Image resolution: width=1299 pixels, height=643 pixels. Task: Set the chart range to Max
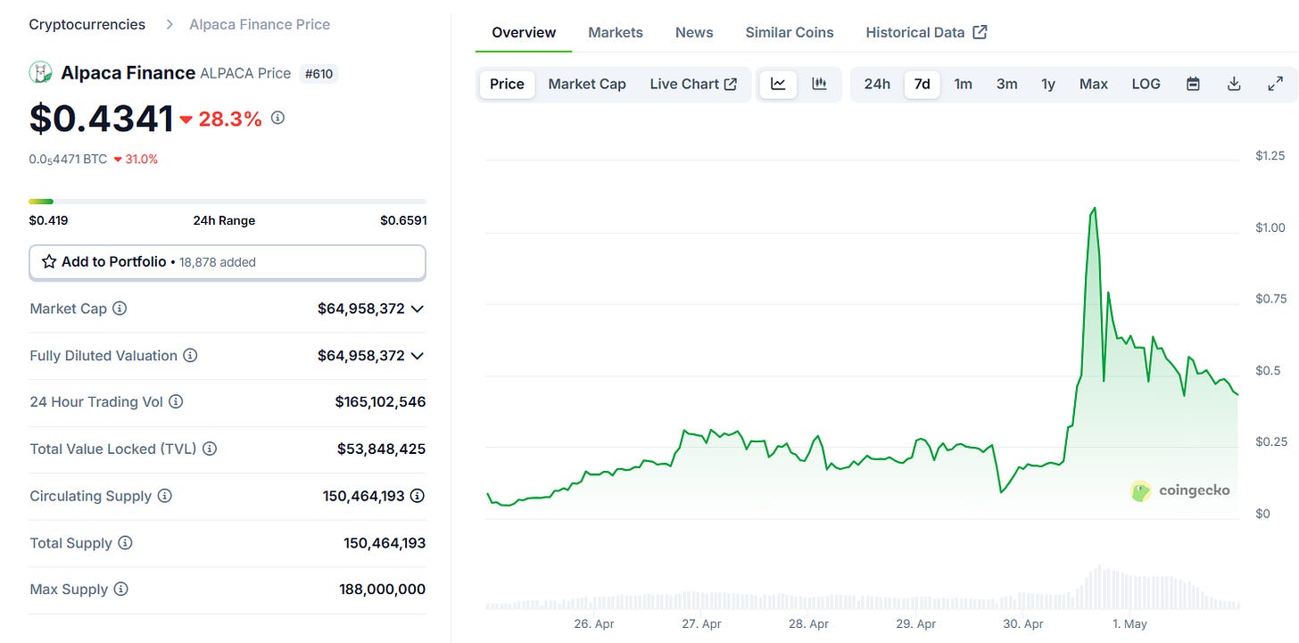coord(1094,84)
